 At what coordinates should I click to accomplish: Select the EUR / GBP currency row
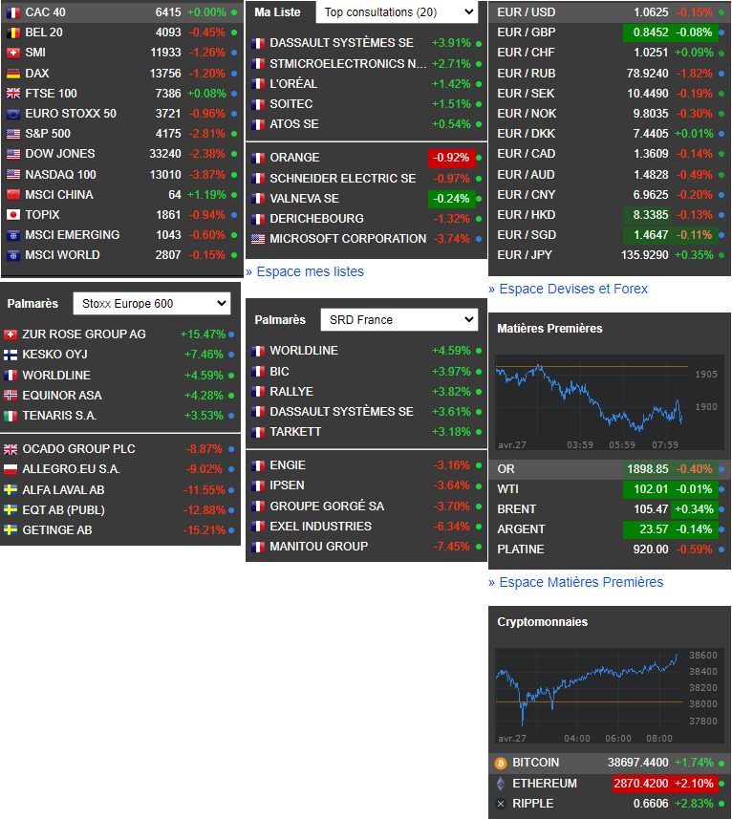coord(610,32)
